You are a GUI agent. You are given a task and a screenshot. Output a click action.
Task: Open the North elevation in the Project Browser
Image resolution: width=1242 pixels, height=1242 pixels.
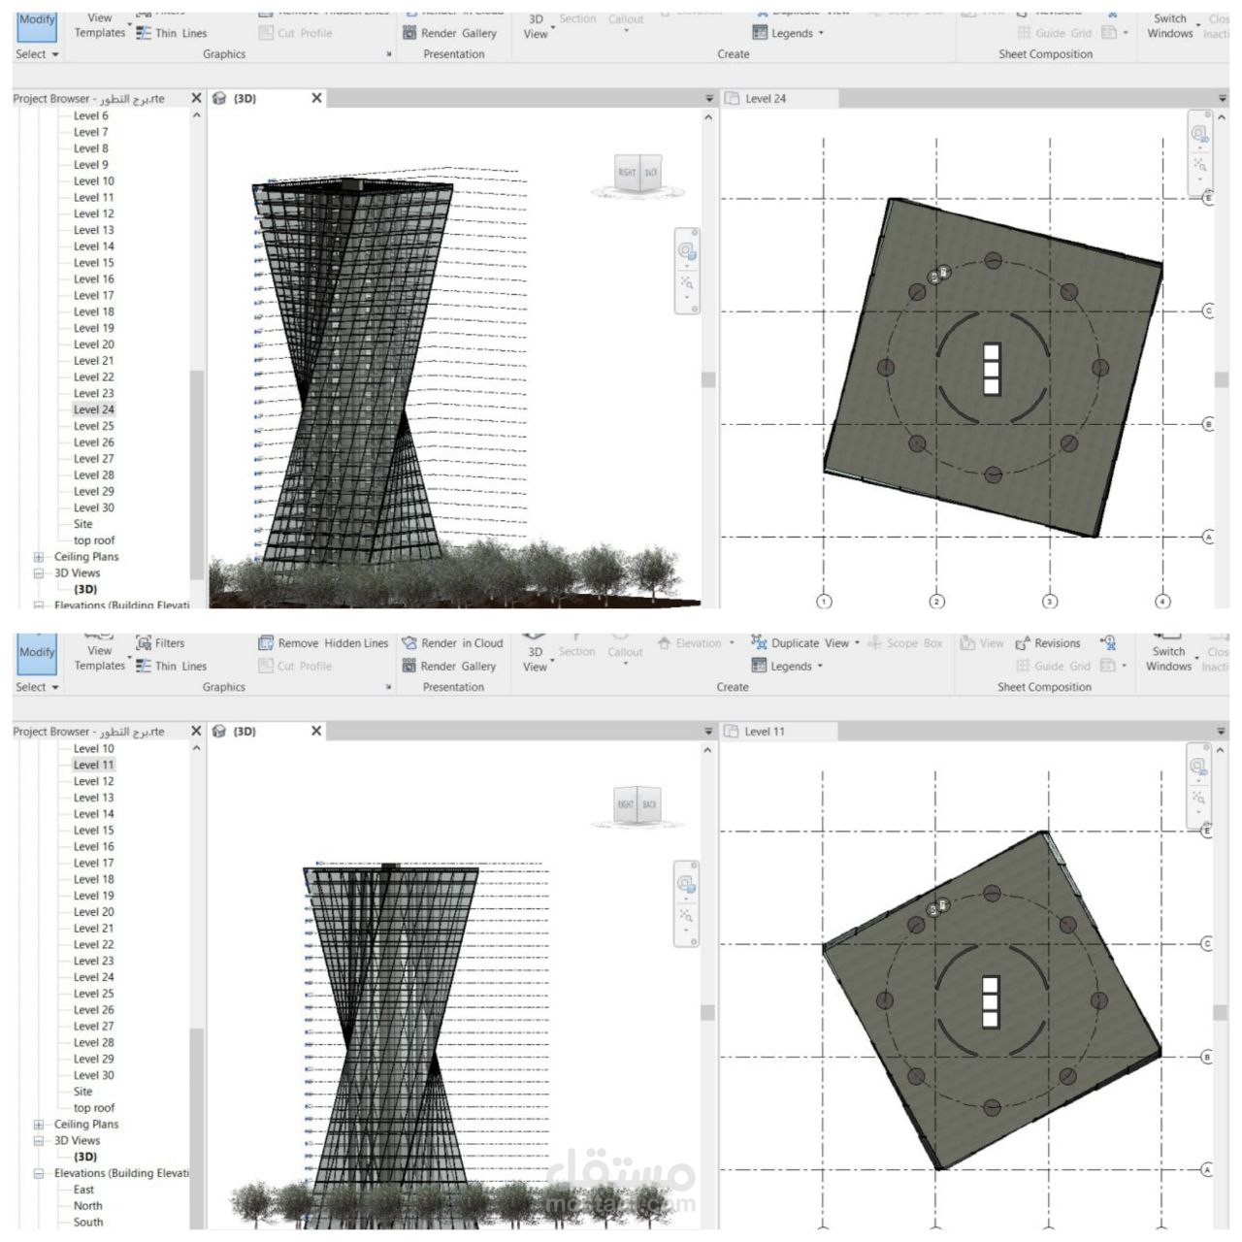coord(87,1206)
